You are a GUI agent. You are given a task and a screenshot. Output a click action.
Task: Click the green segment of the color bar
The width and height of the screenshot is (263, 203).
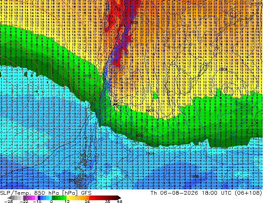59,198
